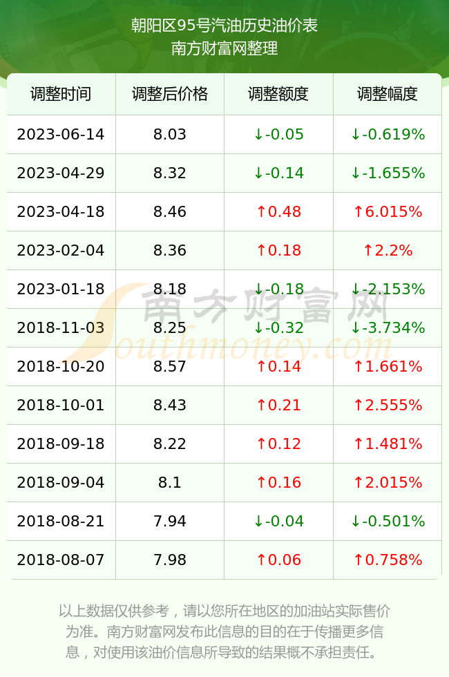Image resolution: width=449 pixels, height=677 pixels.
Task: Click the 调整后价格 column header
Action: tap(170, 94)
